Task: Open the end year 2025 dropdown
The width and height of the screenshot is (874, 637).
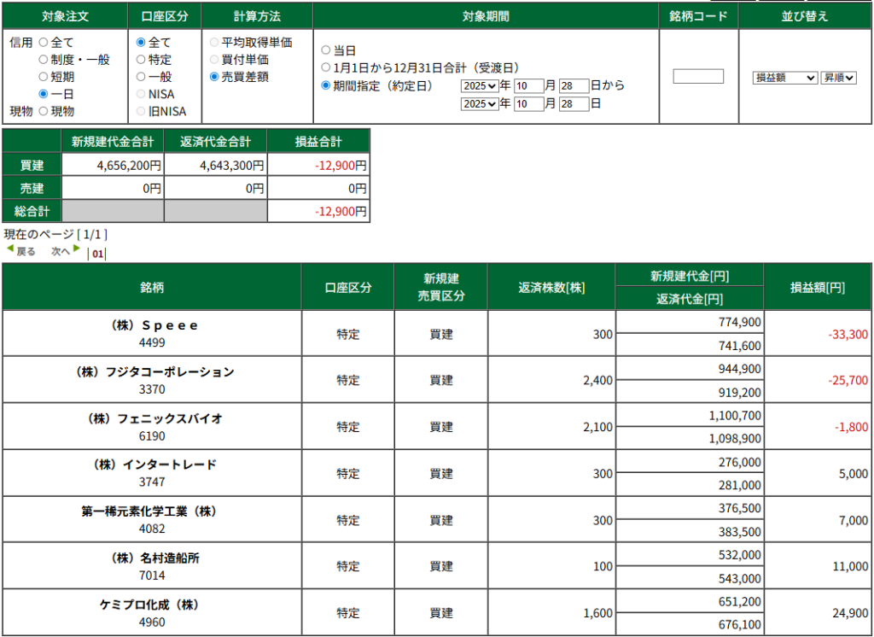Action: (x=478, y=104)
